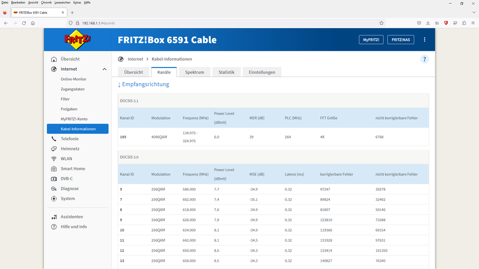Click the Internet globe icon in sidebar
Image resolution: width=479 pixels, height=269 pixels.
tap(54, 69)
